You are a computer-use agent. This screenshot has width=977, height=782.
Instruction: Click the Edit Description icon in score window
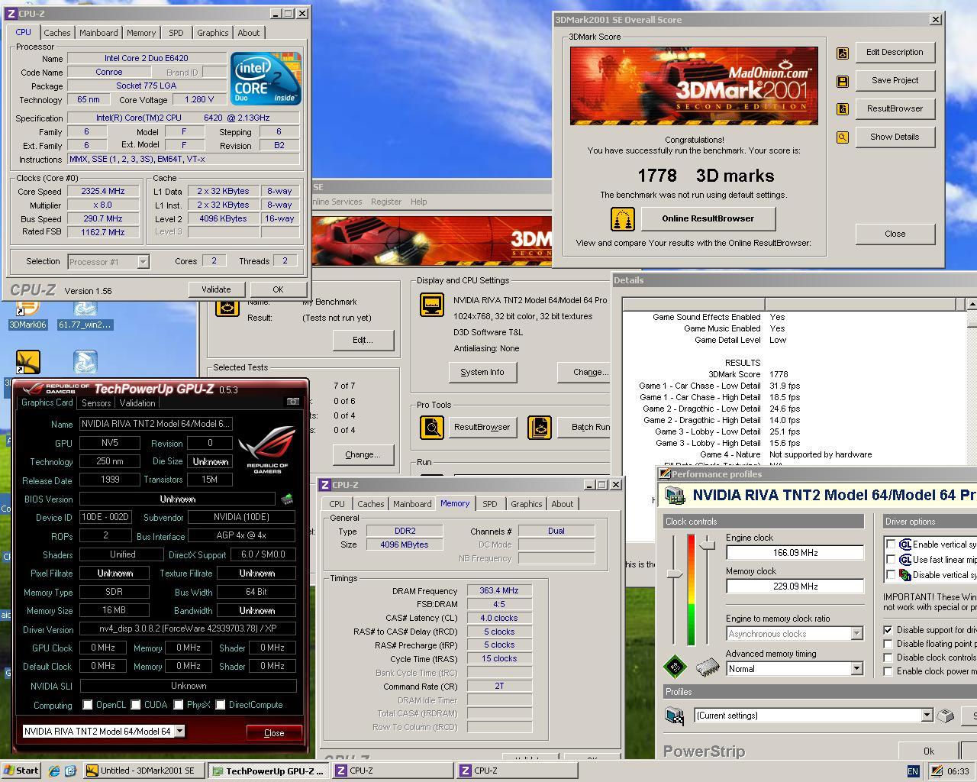point(843,53)
